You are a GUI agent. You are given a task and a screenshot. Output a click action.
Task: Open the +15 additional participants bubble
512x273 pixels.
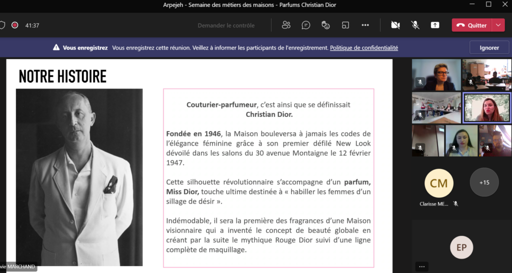[x=484, y=182]
